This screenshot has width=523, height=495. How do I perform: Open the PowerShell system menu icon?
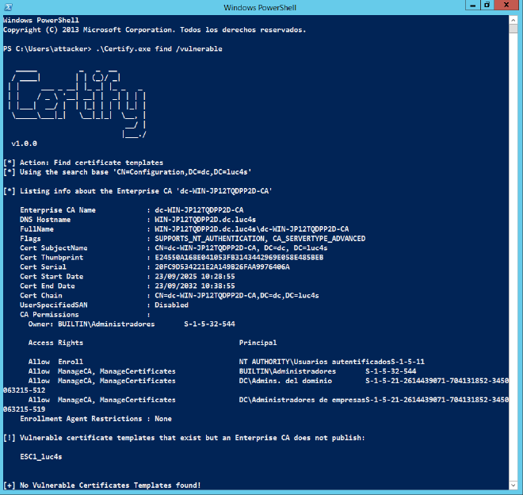[x=7, y=6]
